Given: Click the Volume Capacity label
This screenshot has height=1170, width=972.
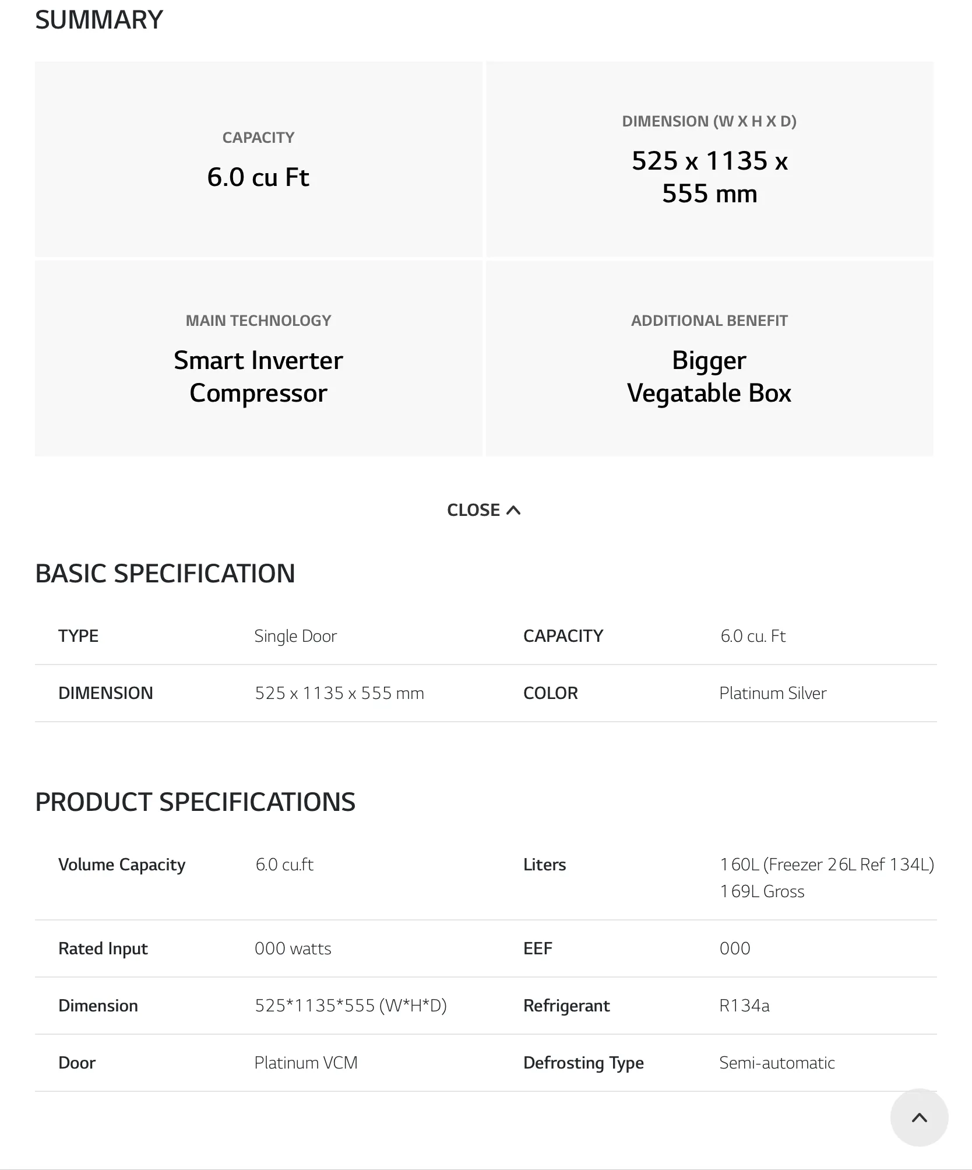Looking at the screenshot, I should click(122, 865).
